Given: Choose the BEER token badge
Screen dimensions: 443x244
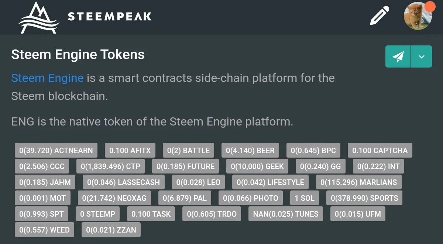Looking at the screenshot, I should coord(250,151).
